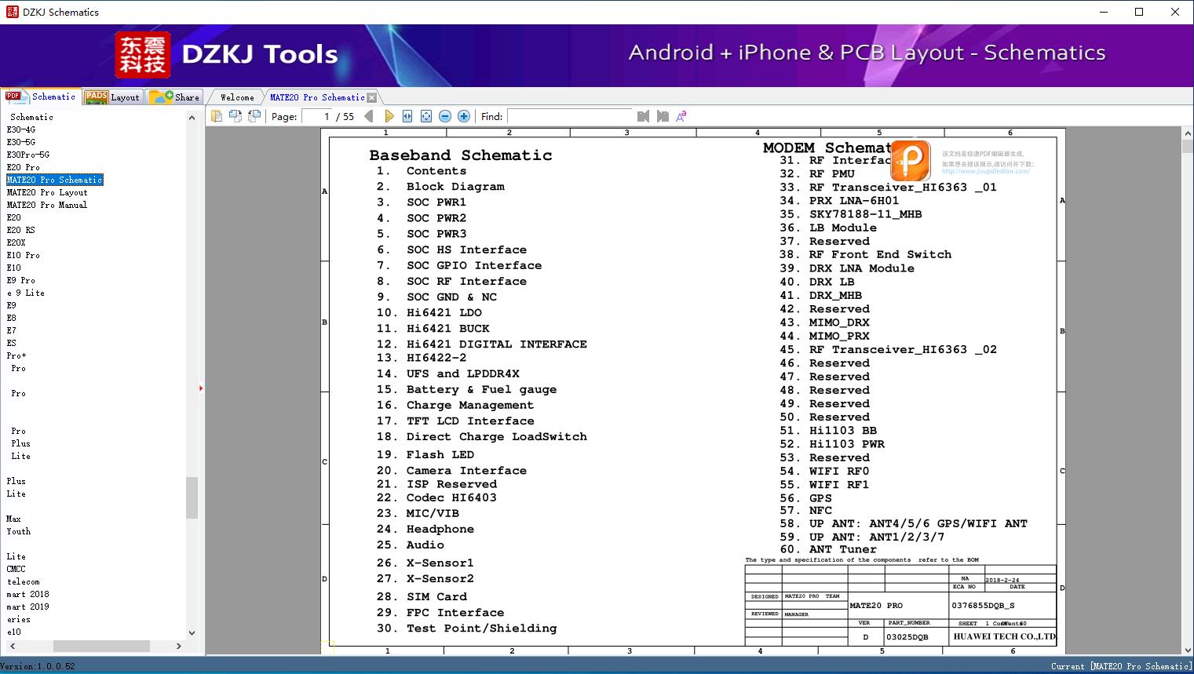1194x674 pixels.
Task: Select Max in the sidebar list
Action: click(x=14, y=519)
